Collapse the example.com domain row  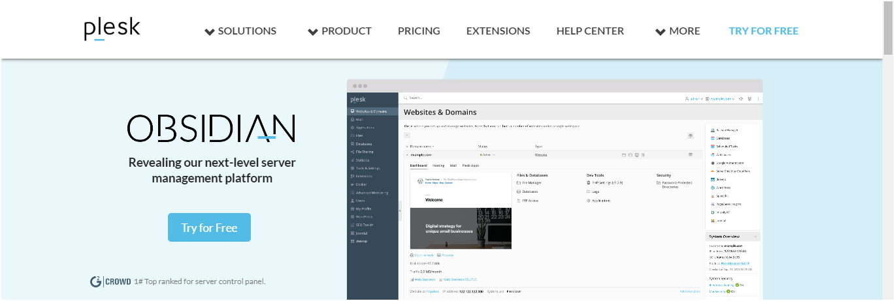[x=406, y=155]
